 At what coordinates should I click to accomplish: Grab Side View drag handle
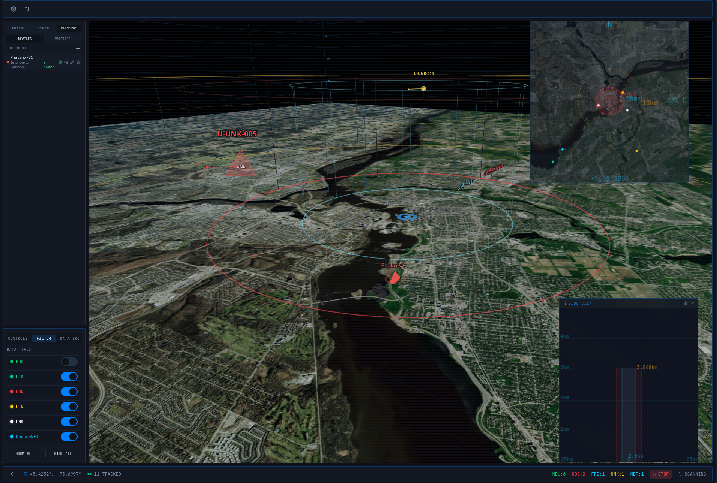(564, 303)
